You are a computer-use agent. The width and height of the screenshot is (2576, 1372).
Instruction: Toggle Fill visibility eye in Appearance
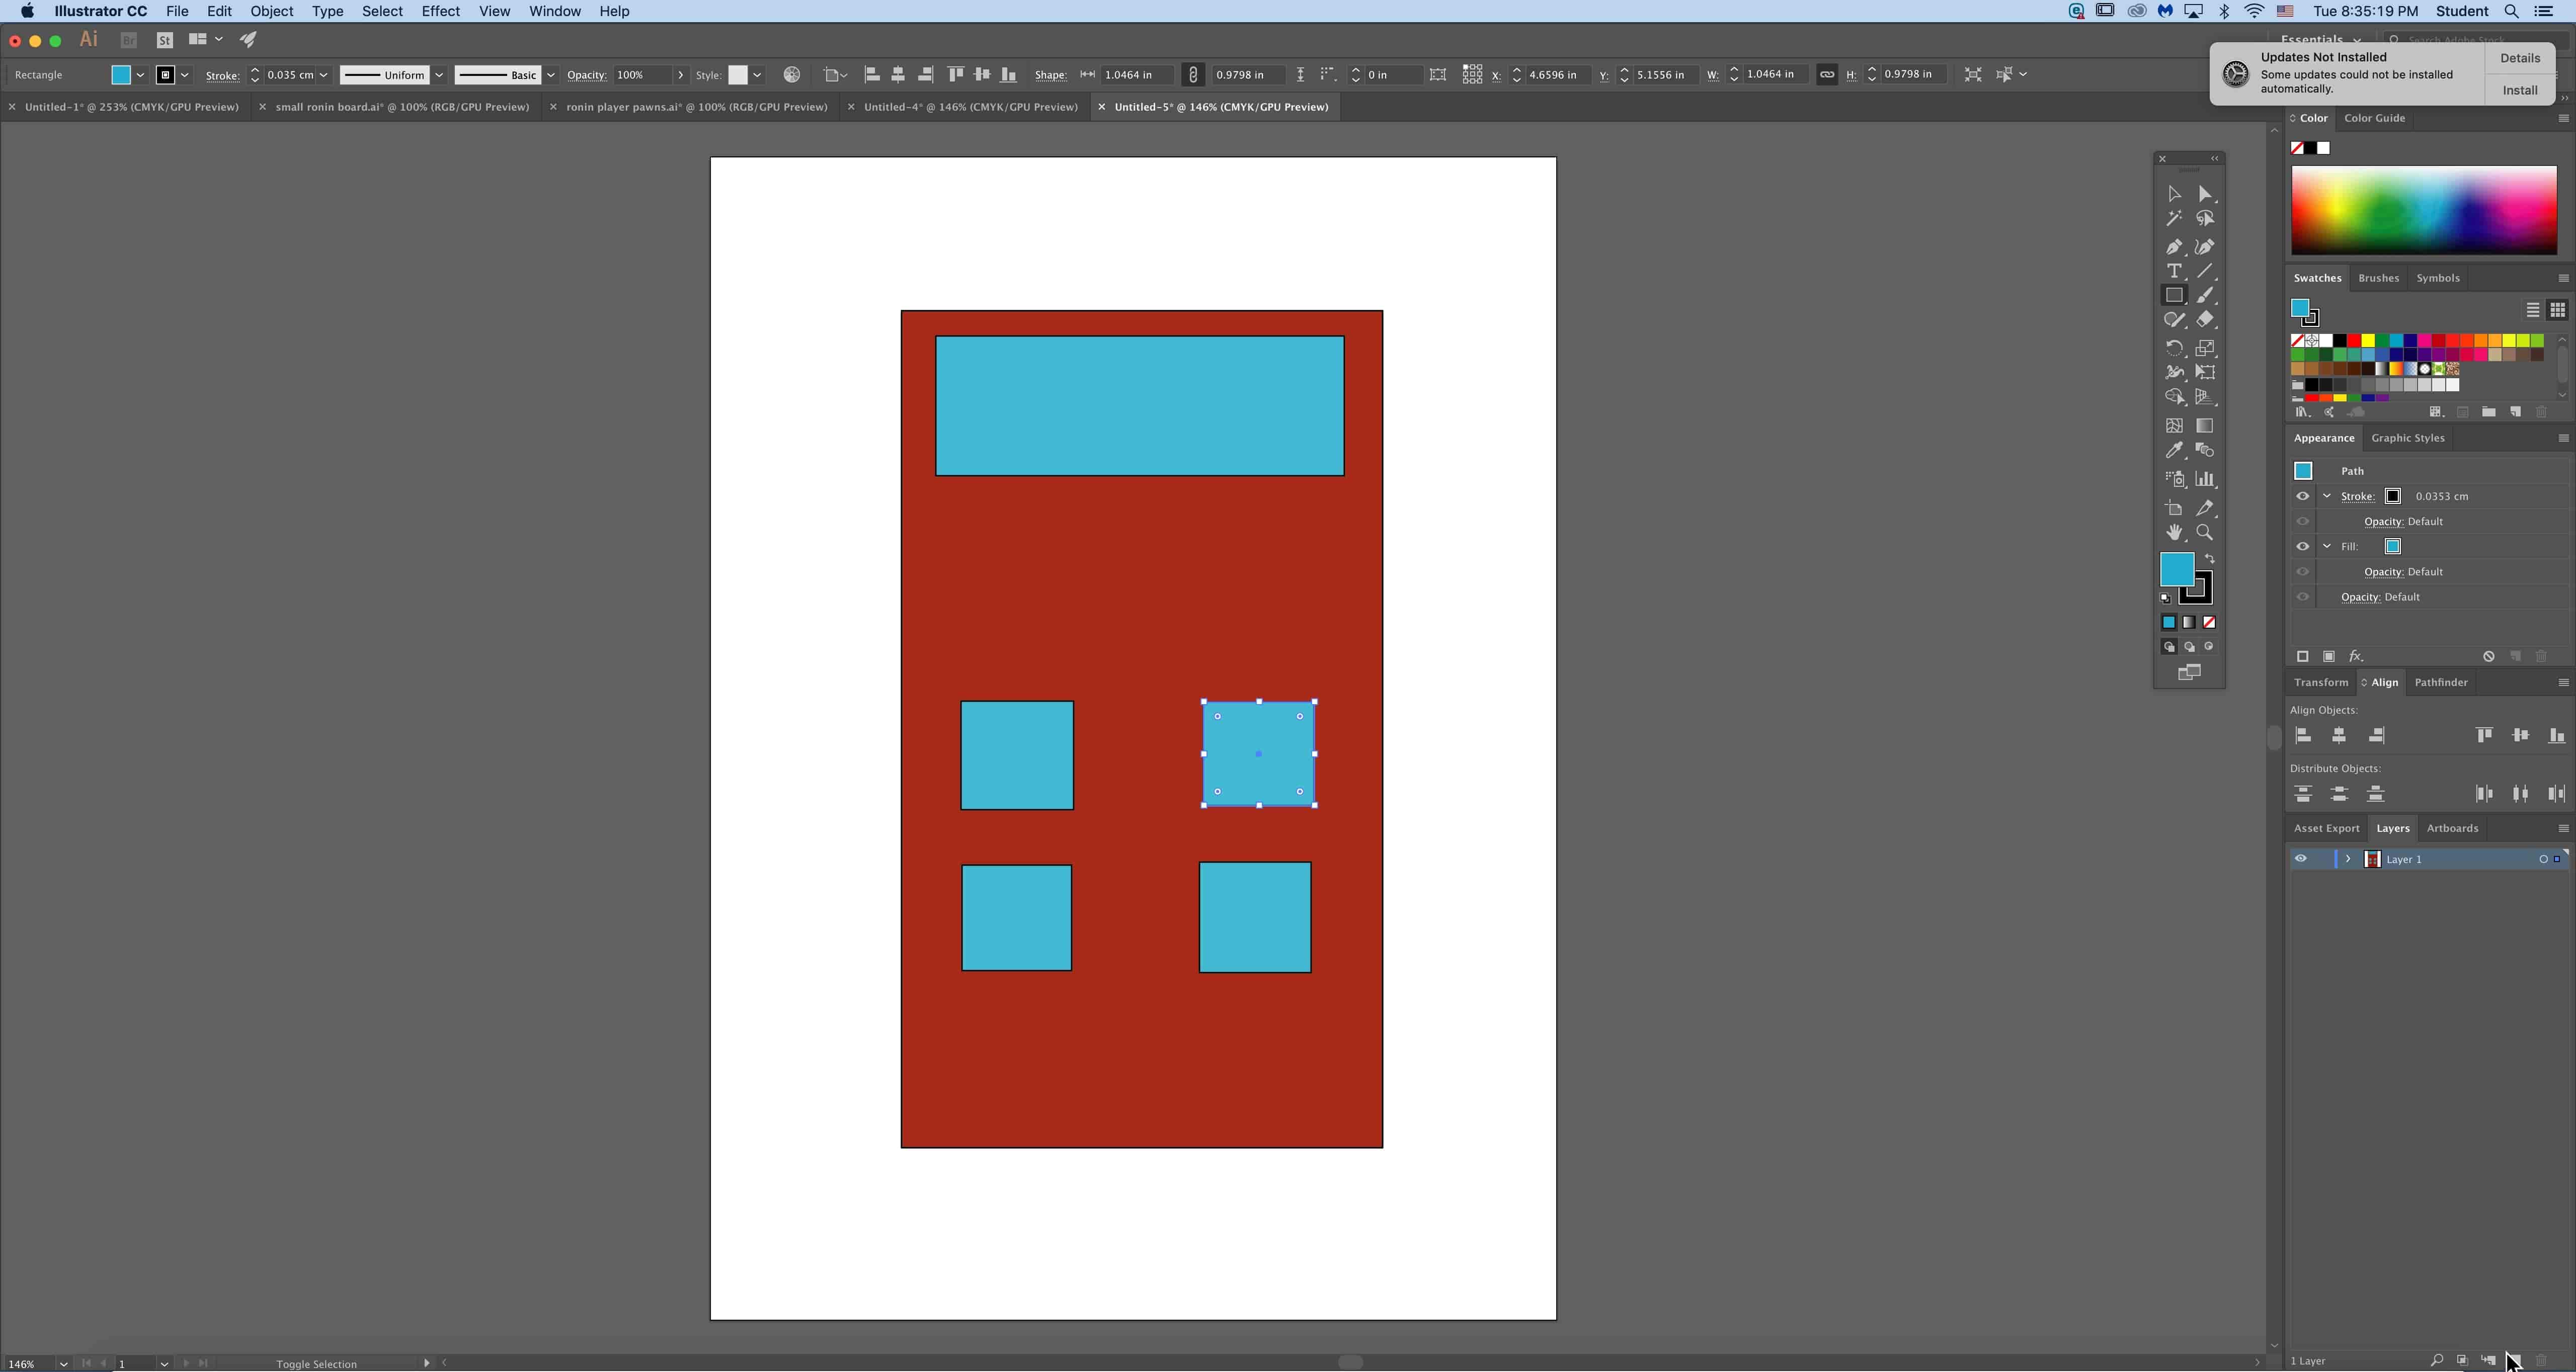pyautogui.click(x=2303, y=547)
